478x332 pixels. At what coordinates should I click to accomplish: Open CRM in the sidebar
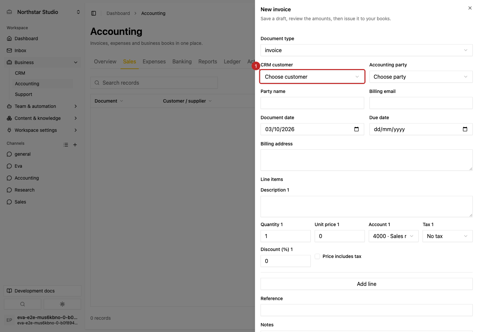(x=20, y=73)
